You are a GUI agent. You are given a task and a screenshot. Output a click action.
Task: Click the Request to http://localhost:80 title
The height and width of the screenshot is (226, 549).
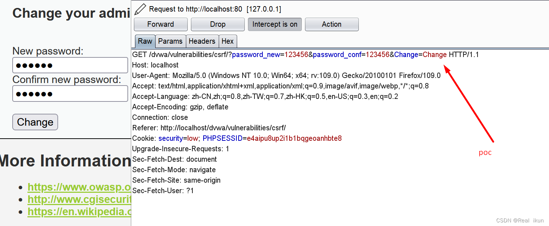215,9
